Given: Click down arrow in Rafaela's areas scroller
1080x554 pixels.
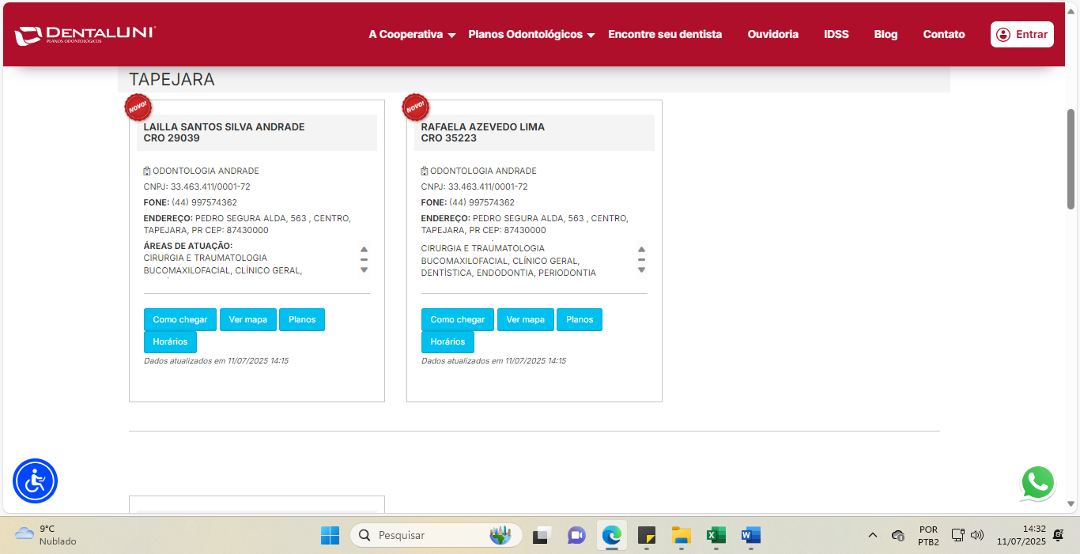Looking at the screenshot, I should [x=641, y=270].
